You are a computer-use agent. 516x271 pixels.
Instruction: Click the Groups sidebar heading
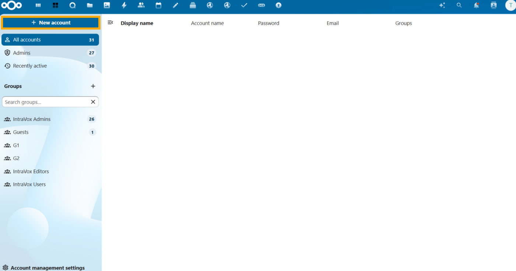click(x=13, y=86)
